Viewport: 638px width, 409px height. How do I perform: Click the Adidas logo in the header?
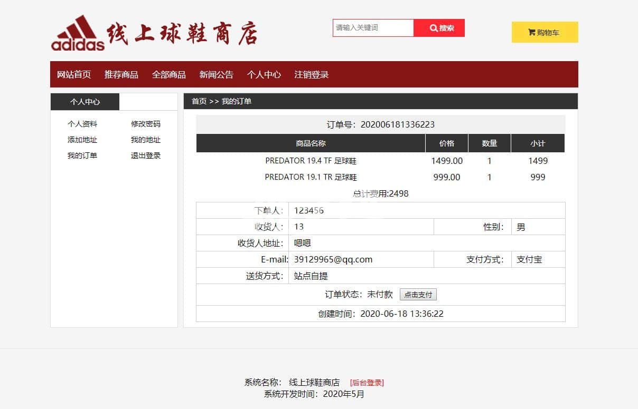[78, 34]
